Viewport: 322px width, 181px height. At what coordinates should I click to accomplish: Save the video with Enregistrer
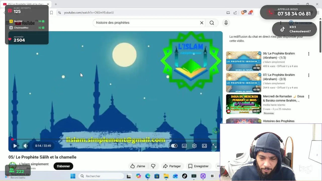(x=198, y=166)
